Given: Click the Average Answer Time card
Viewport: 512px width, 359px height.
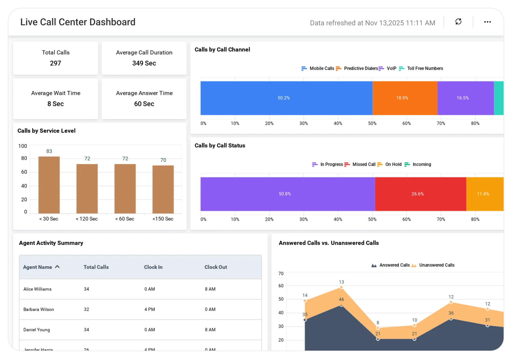Looking at the screenshot, I should 144,99.
